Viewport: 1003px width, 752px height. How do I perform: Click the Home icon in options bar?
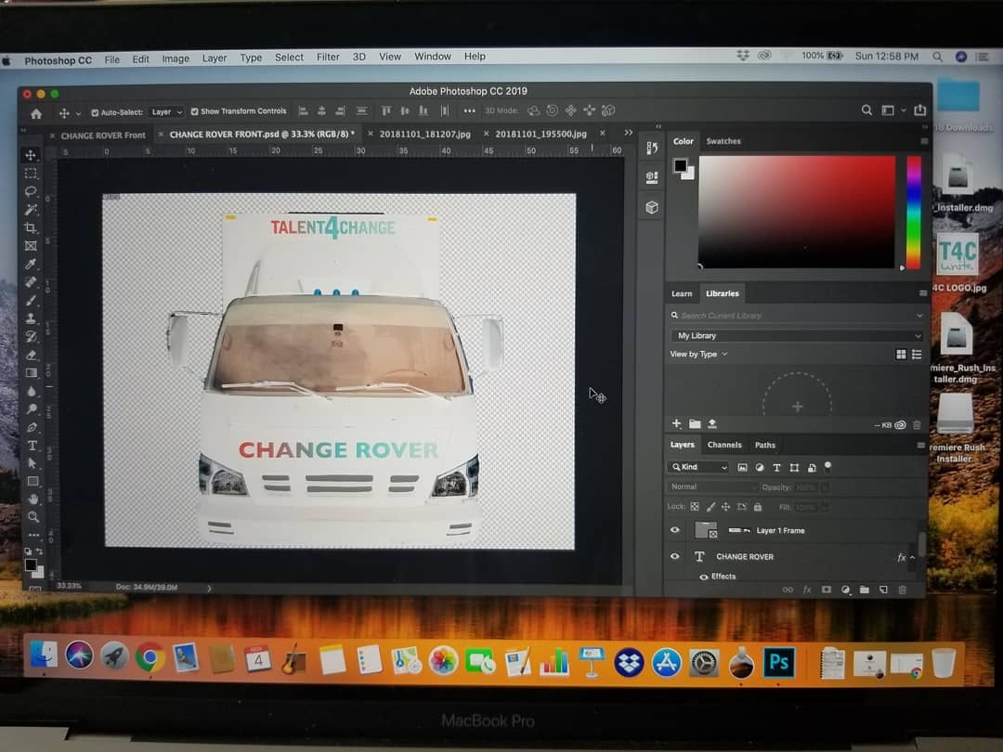(x=36, y=113)
